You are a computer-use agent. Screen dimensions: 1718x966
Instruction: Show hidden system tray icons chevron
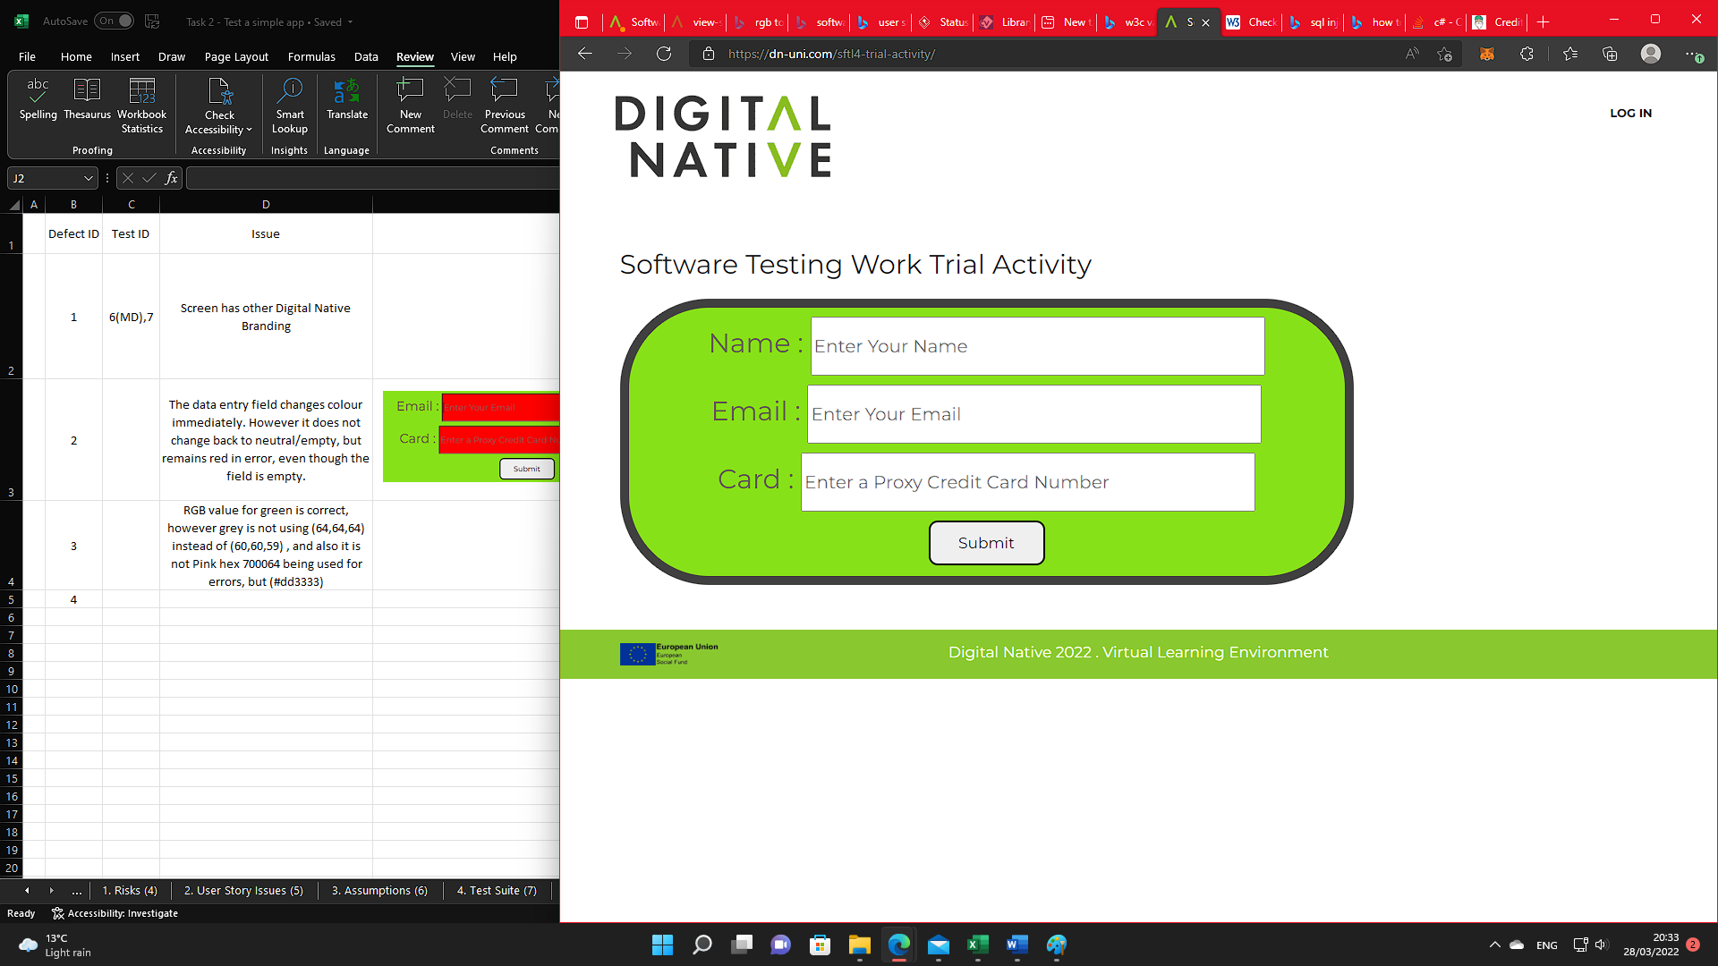coord(1494,945)
